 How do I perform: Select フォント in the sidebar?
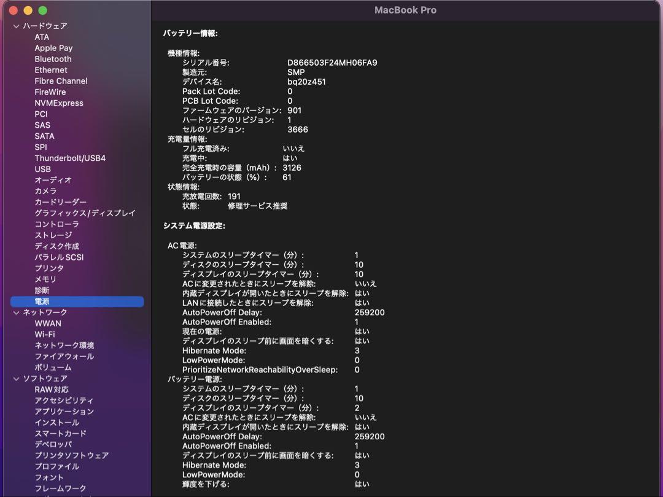coord(49,477)
